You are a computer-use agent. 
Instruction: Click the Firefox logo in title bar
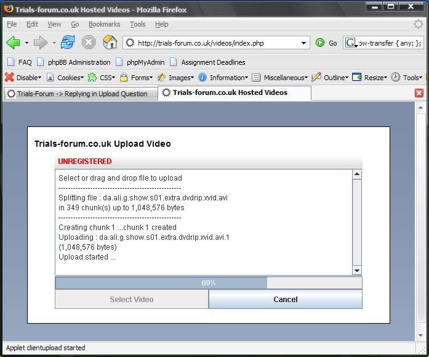pyautogui.click(x=9, y=9)
